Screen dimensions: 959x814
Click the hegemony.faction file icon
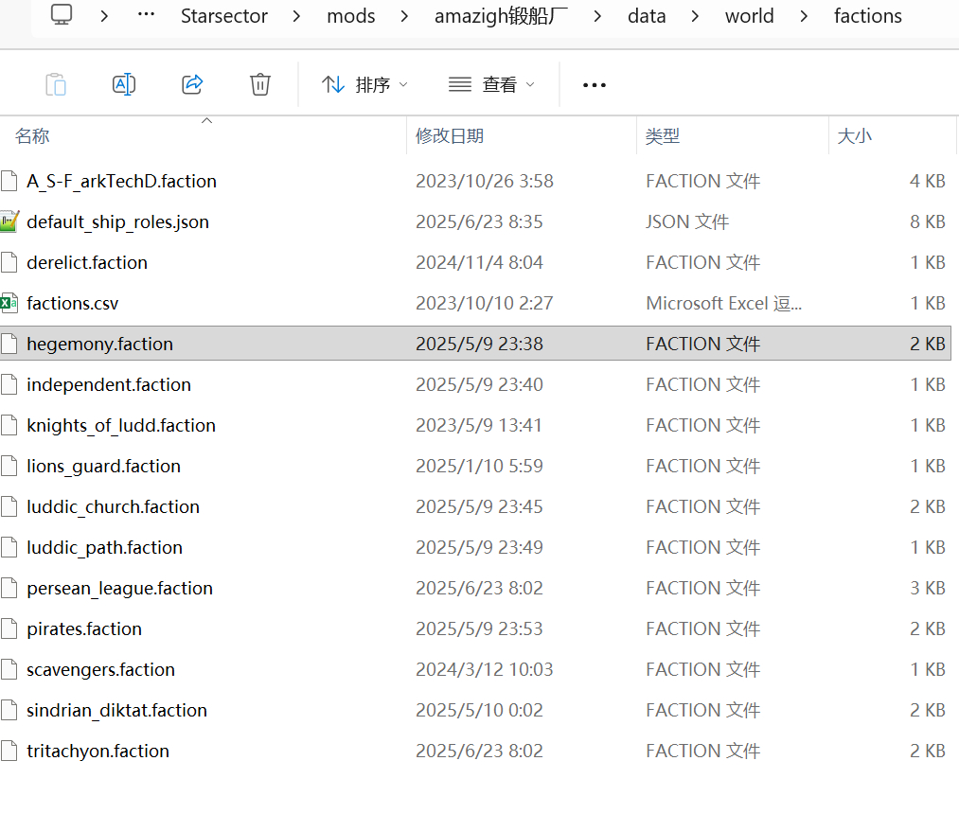tap(9, 344)
